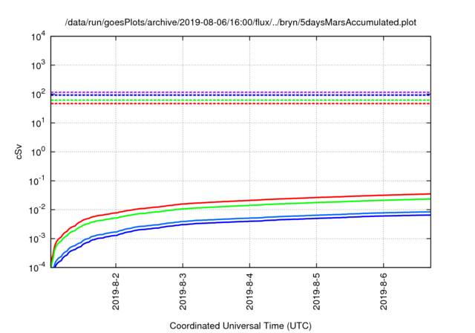Select the 10^2 y-axis label
This screenshot has width=475, height=333.
click(x=39, y=94)
